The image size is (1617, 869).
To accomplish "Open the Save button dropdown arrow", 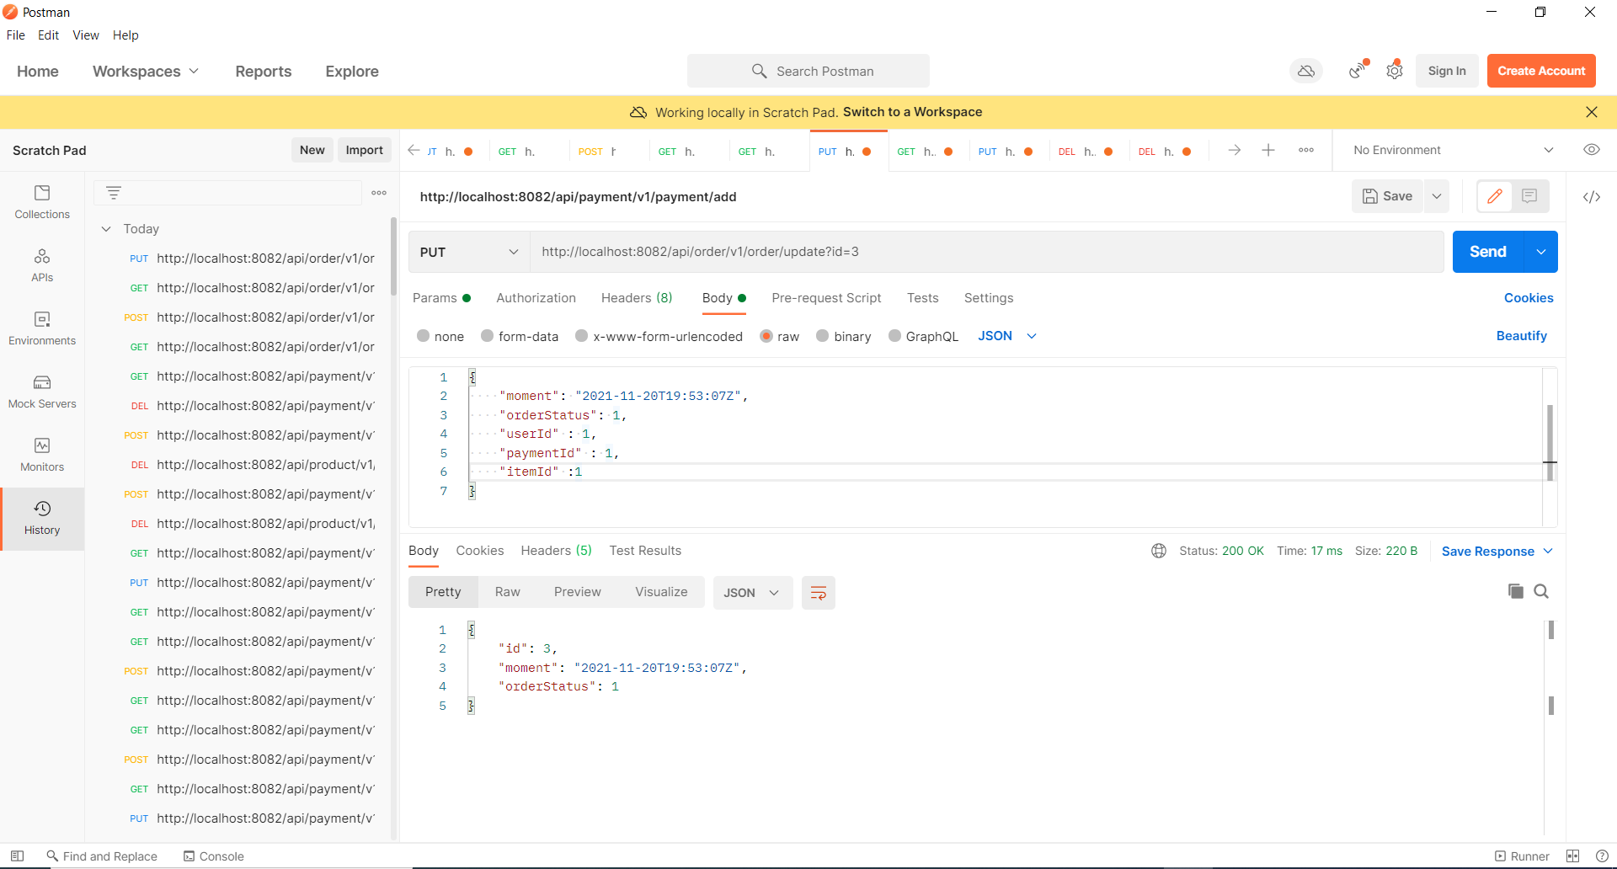I will [x=1437, y=196].
